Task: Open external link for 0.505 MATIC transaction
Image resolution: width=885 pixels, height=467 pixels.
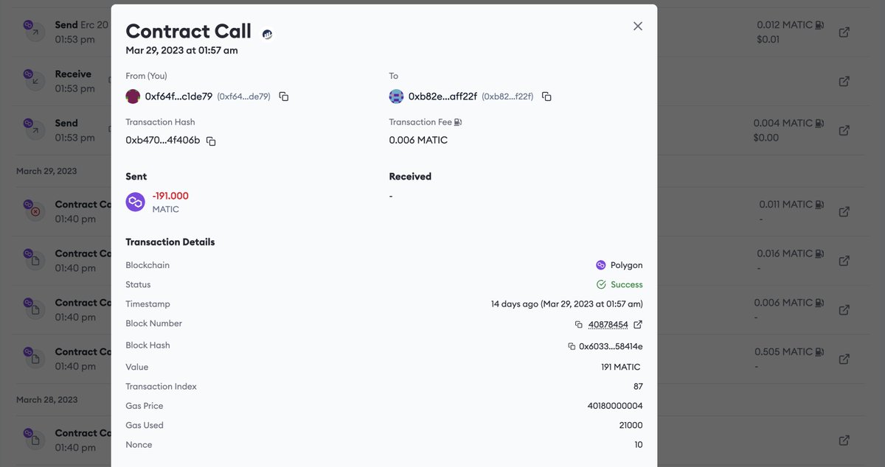Action: 844,359
